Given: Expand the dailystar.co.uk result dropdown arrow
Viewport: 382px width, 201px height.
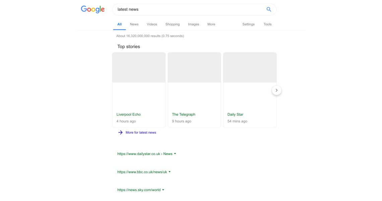Looking at the screenshot, I should [x=175, y=154].
